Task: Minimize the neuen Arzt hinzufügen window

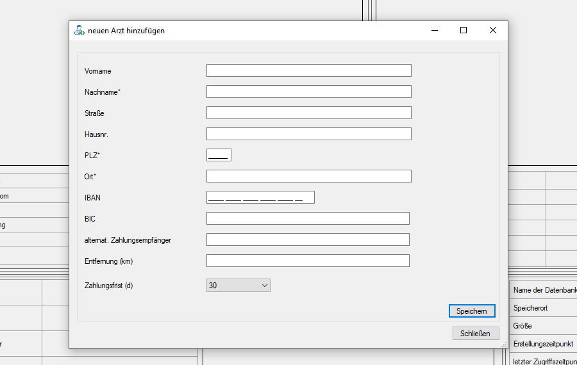Action: [x=434, y=30]
